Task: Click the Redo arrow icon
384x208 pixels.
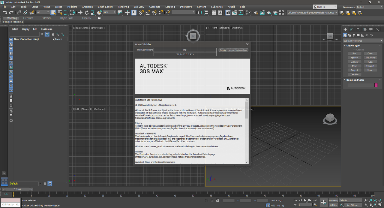Action: (x=11, y=13)
